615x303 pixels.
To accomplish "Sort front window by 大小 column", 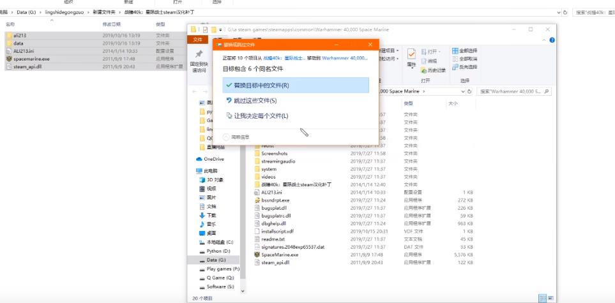I will [x=452, y=103].
